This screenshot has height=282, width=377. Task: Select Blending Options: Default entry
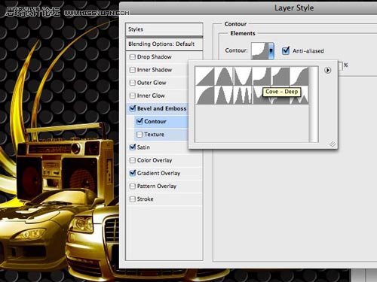click(x=164, y=44)
